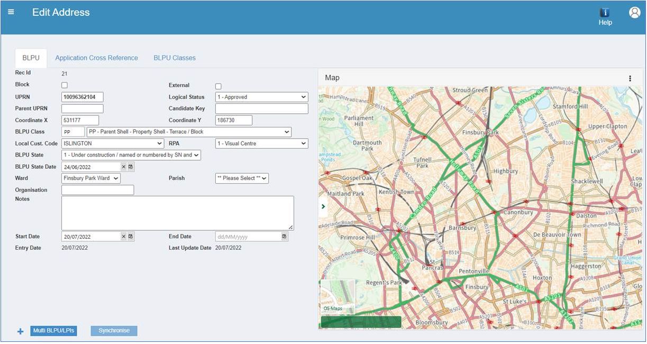Open the Start Date calendar picker
This screenshot has width=647, height=344.
point(131,237)
